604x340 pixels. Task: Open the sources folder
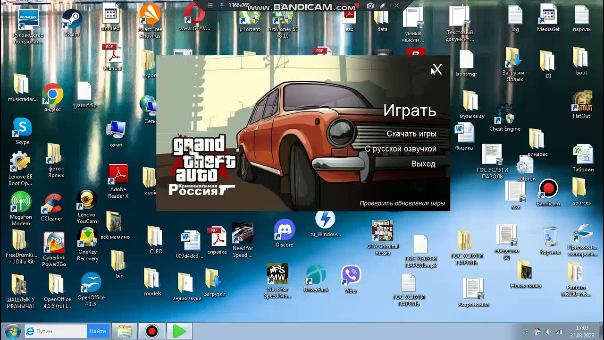point(581,192)
